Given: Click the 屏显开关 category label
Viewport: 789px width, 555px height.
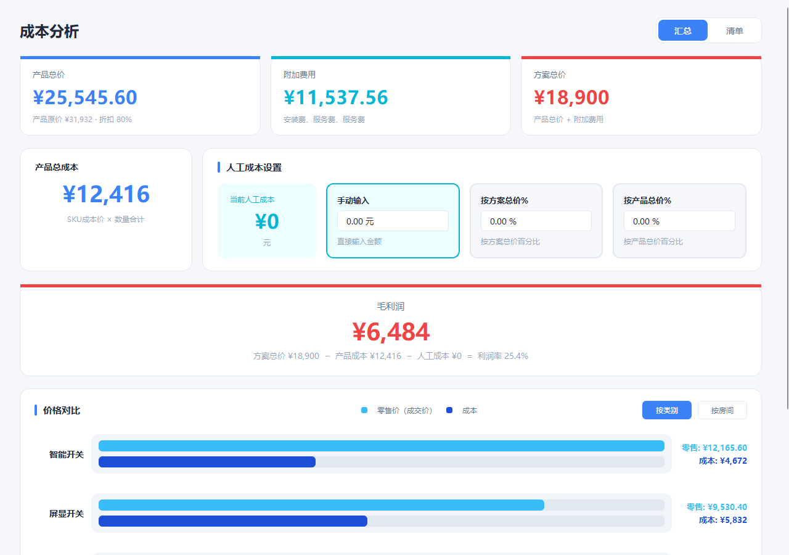Looking at the screenshot, I should coord(67,514).
